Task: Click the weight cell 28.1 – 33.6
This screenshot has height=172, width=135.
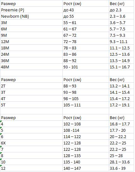Action: point(121,162)
